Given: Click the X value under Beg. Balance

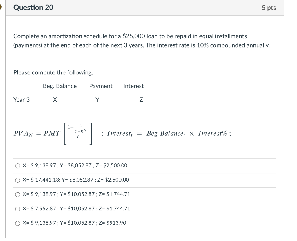Looking at the screenshot, I should (x=55, y=100).
